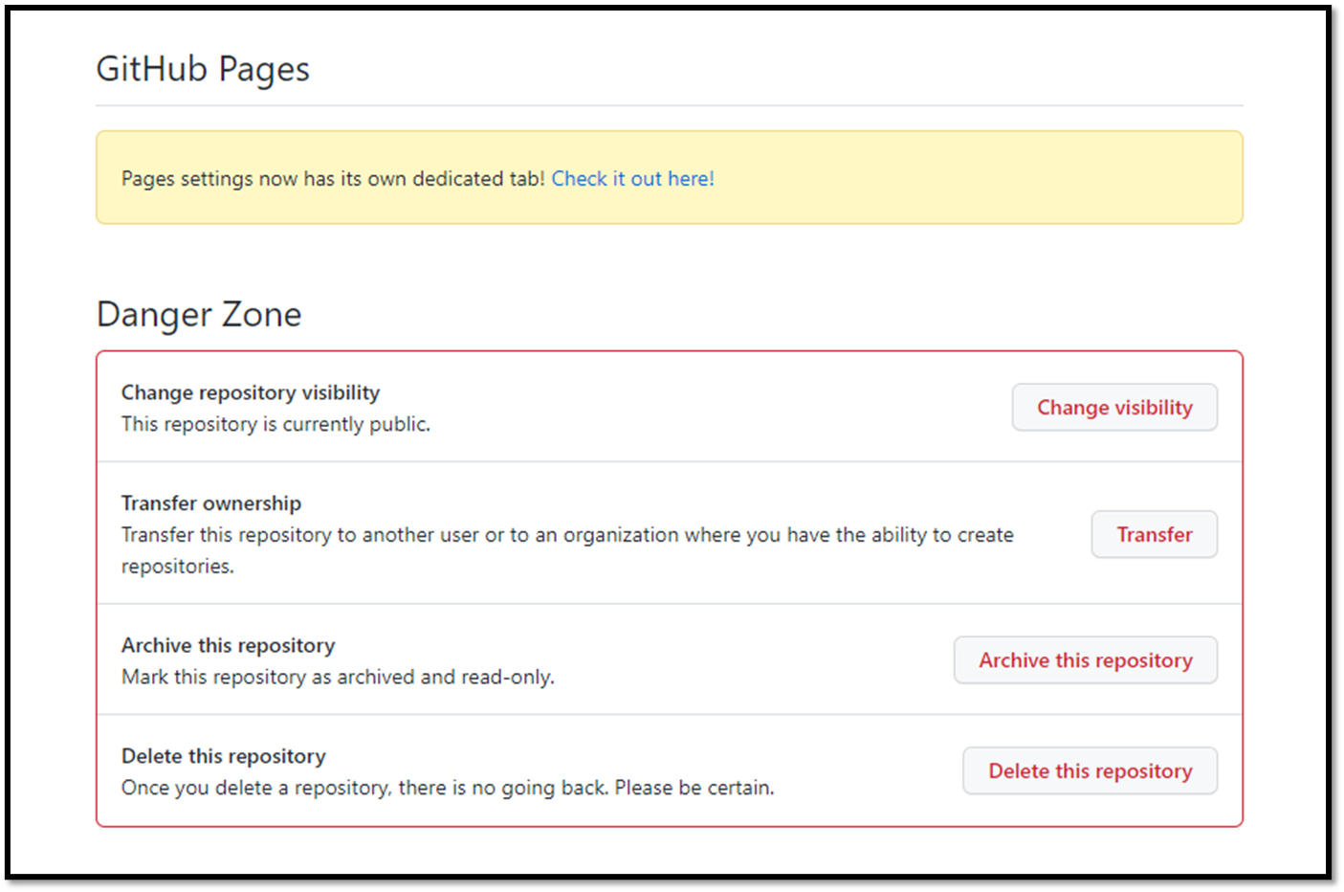Select the GitHub Pages heading
This screenshot has width=1344, height=892.
[203, 70]
